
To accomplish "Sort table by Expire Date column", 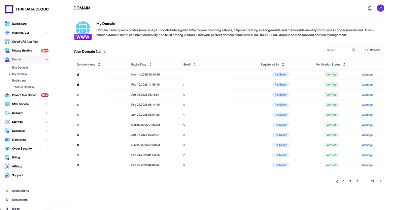I will click(150, 65).
